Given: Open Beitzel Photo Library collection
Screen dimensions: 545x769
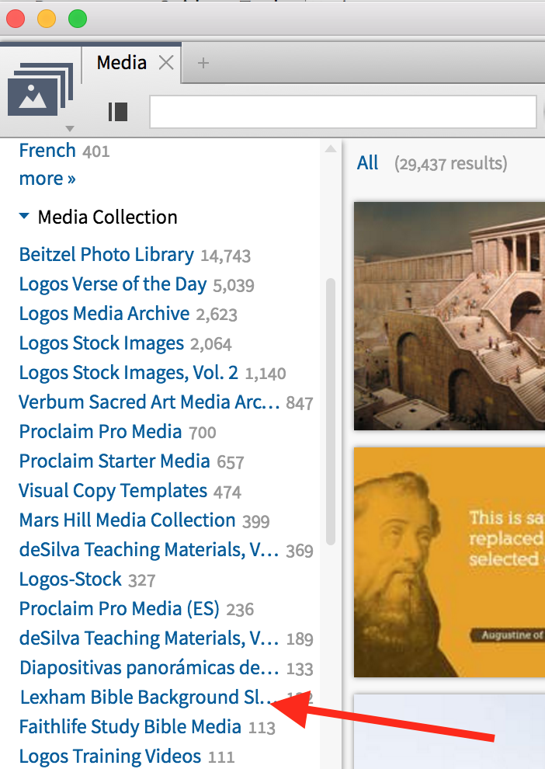Looking at the screenshot, I should 106,255.
